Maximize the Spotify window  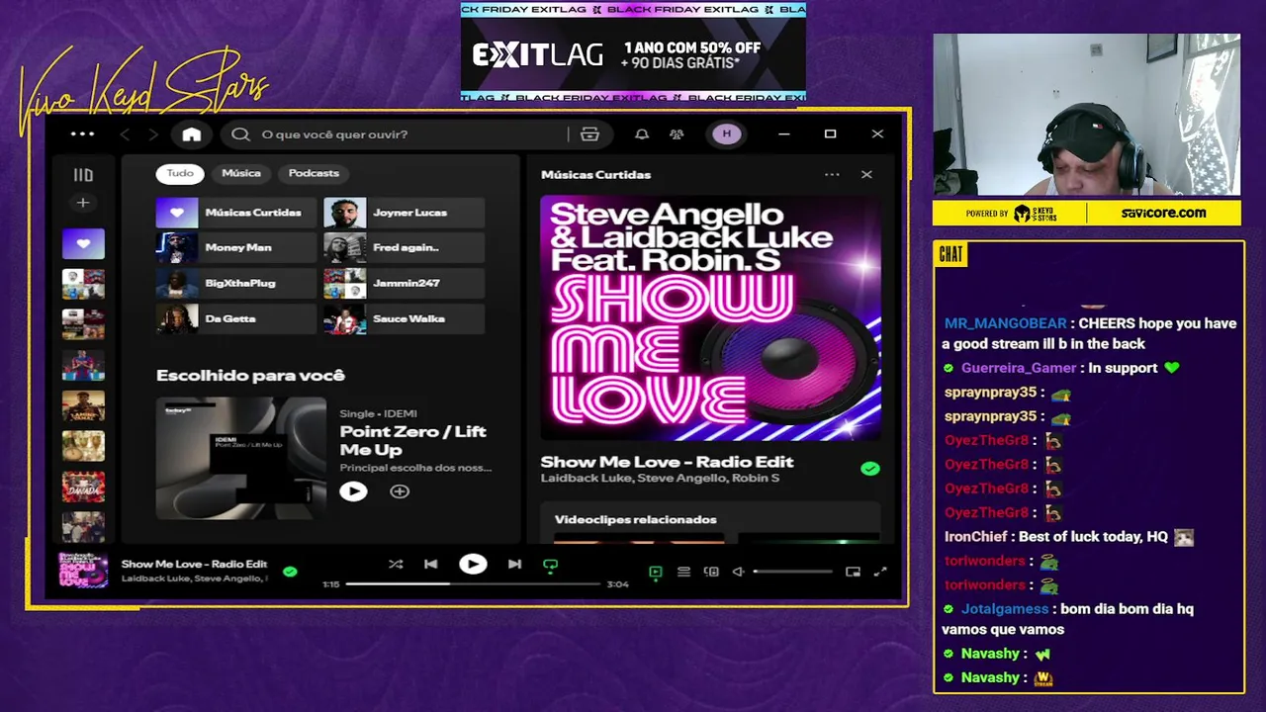(831, 134)
